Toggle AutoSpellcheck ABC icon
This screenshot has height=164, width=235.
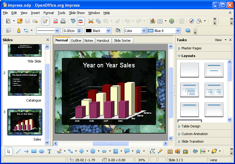pyautogui.click(x=81, y=21)
